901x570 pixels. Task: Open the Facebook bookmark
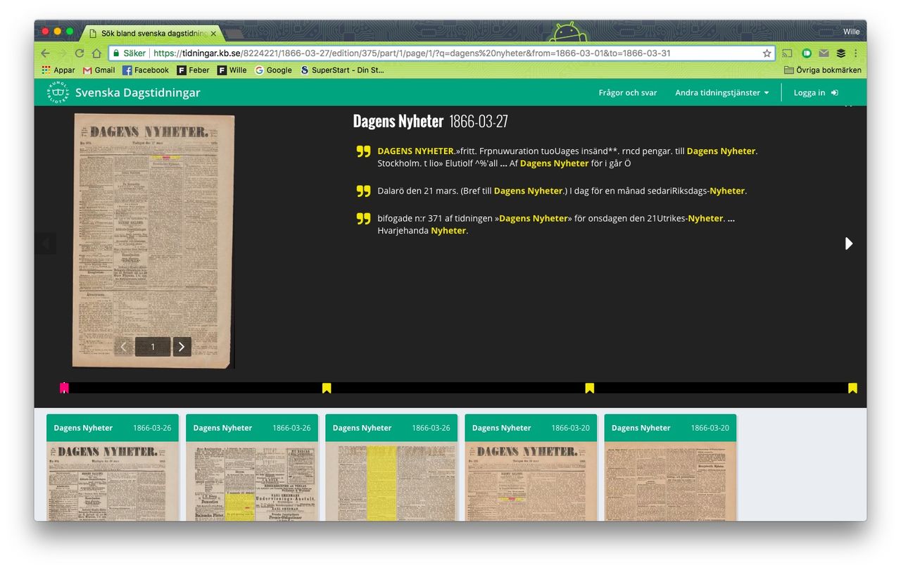[x=146, y=70]
